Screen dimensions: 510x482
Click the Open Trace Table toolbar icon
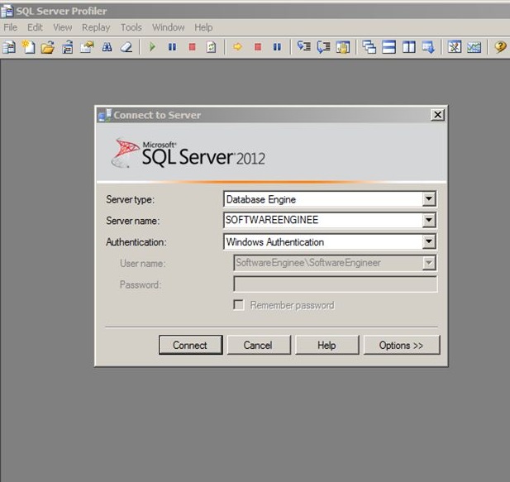[x=67, y=47]
